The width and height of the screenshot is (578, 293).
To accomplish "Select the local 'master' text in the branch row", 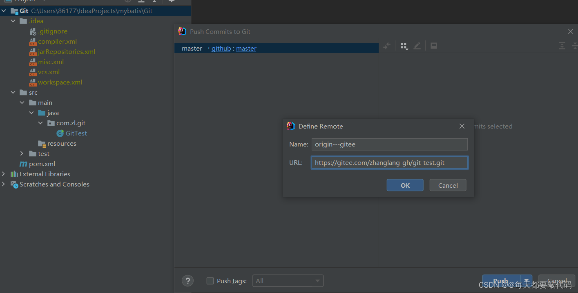I will [x=192, y=48].
